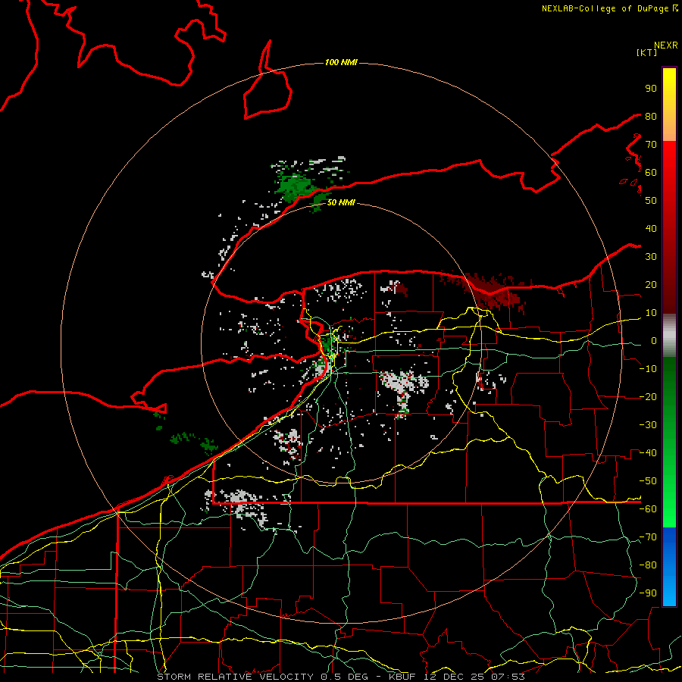The image size is (682, 682).
Task: Pick the gray zero-velocity segment of the color bar
Action: tap(669, 336)
